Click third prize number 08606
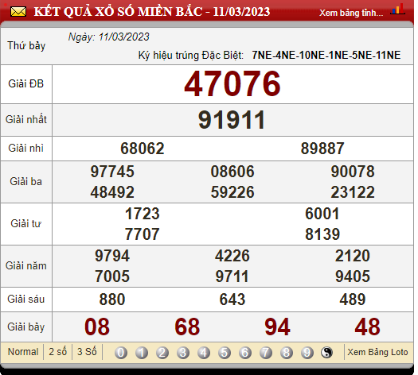 (232, 172)
